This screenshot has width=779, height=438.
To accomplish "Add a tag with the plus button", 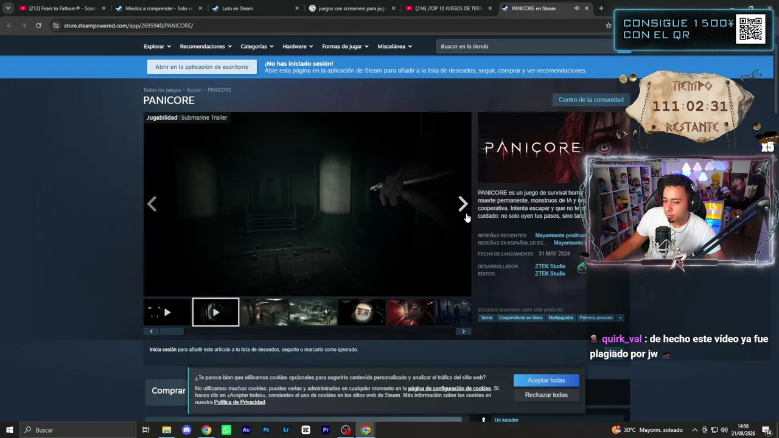I will click(620, 318).
